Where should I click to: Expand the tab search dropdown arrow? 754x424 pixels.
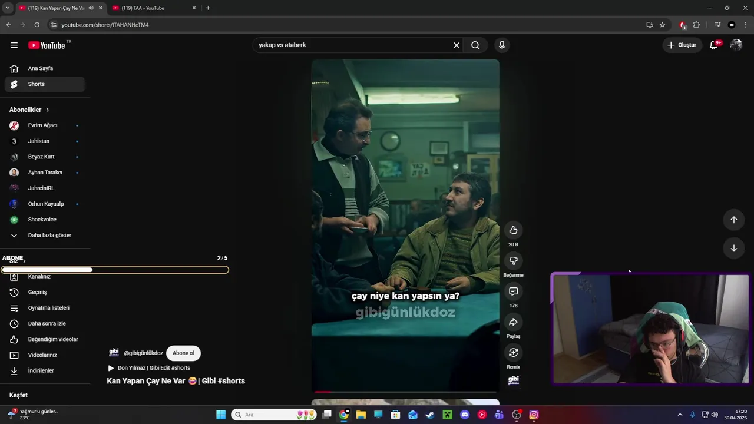click(7, 8)
